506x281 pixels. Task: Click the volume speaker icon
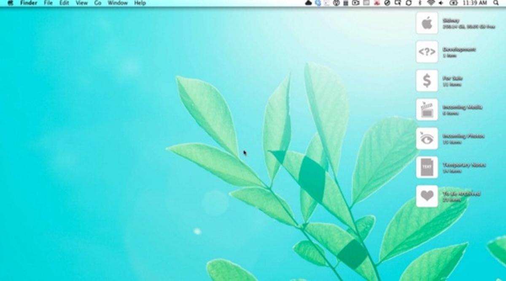[441, 3]
